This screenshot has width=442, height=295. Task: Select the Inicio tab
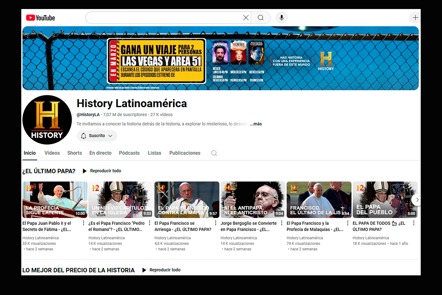click(x=29, y=153)
